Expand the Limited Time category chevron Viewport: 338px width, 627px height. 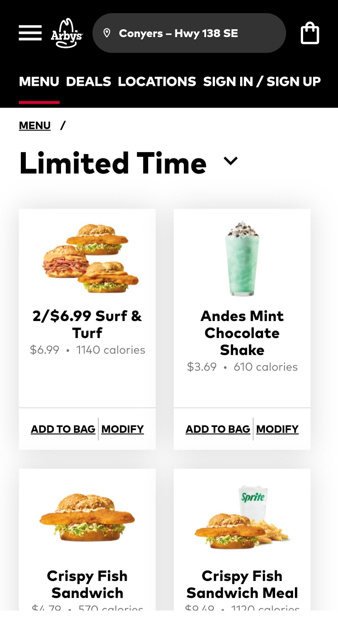click(x=230, y=161)
